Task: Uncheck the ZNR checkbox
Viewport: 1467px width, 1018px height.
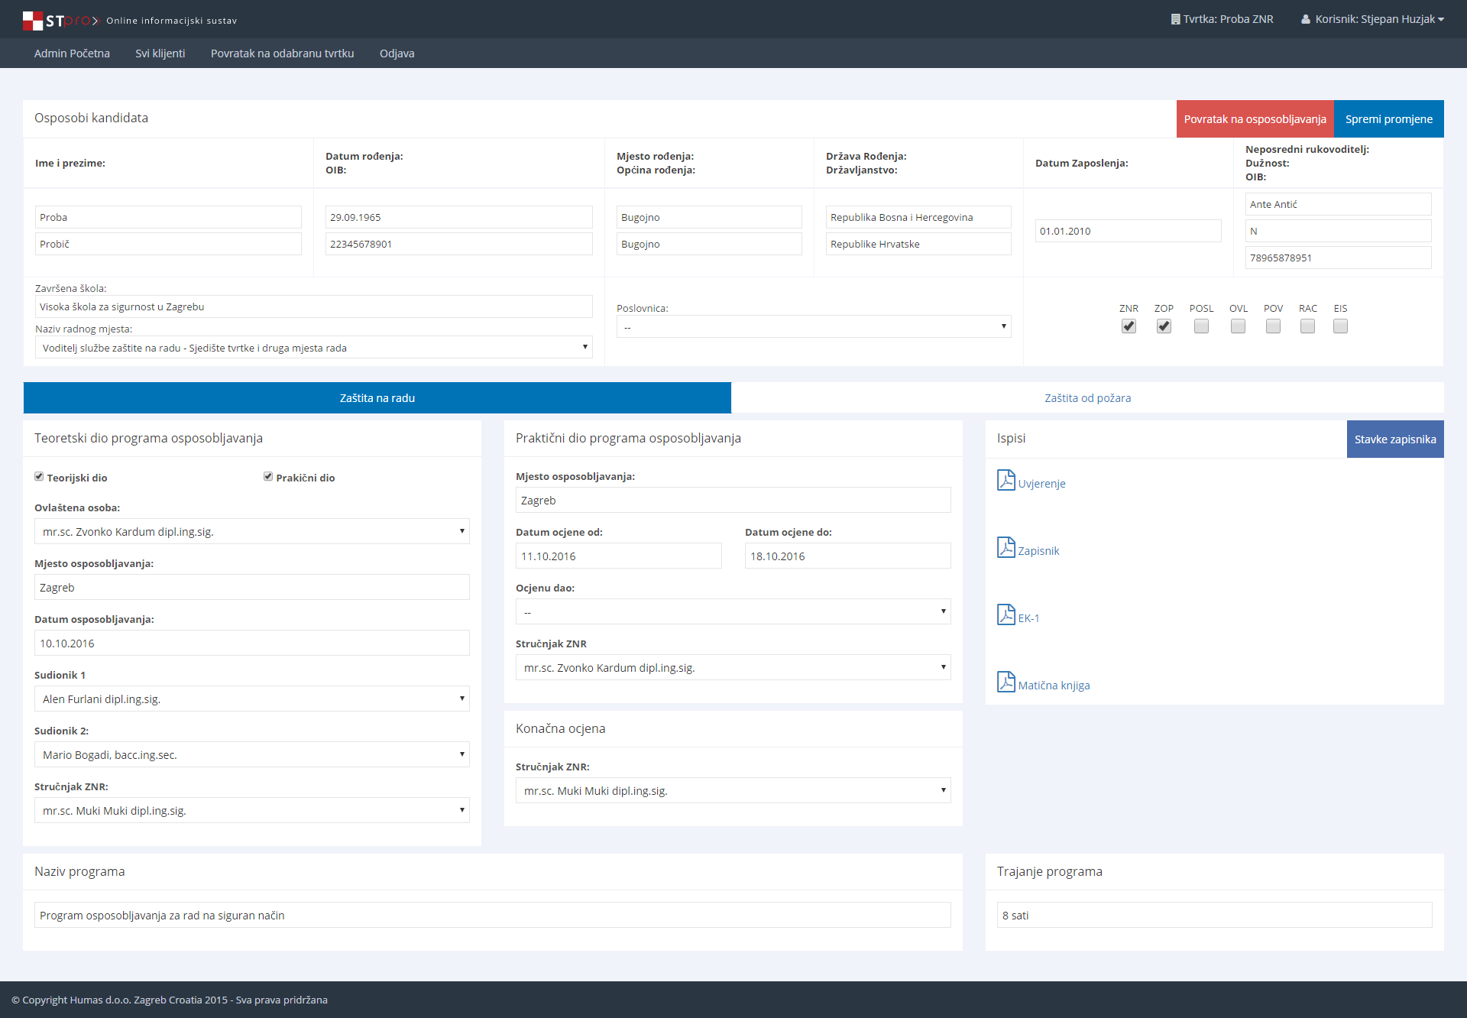Action: [1129, 326]
